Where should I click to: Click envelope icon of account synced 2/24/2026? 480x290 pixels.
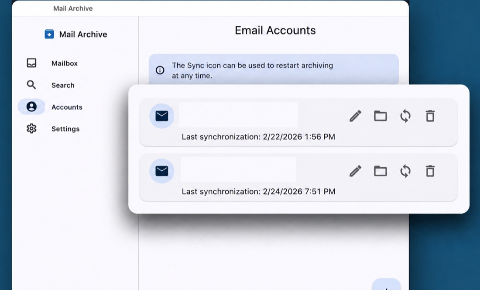pos(161,171)
